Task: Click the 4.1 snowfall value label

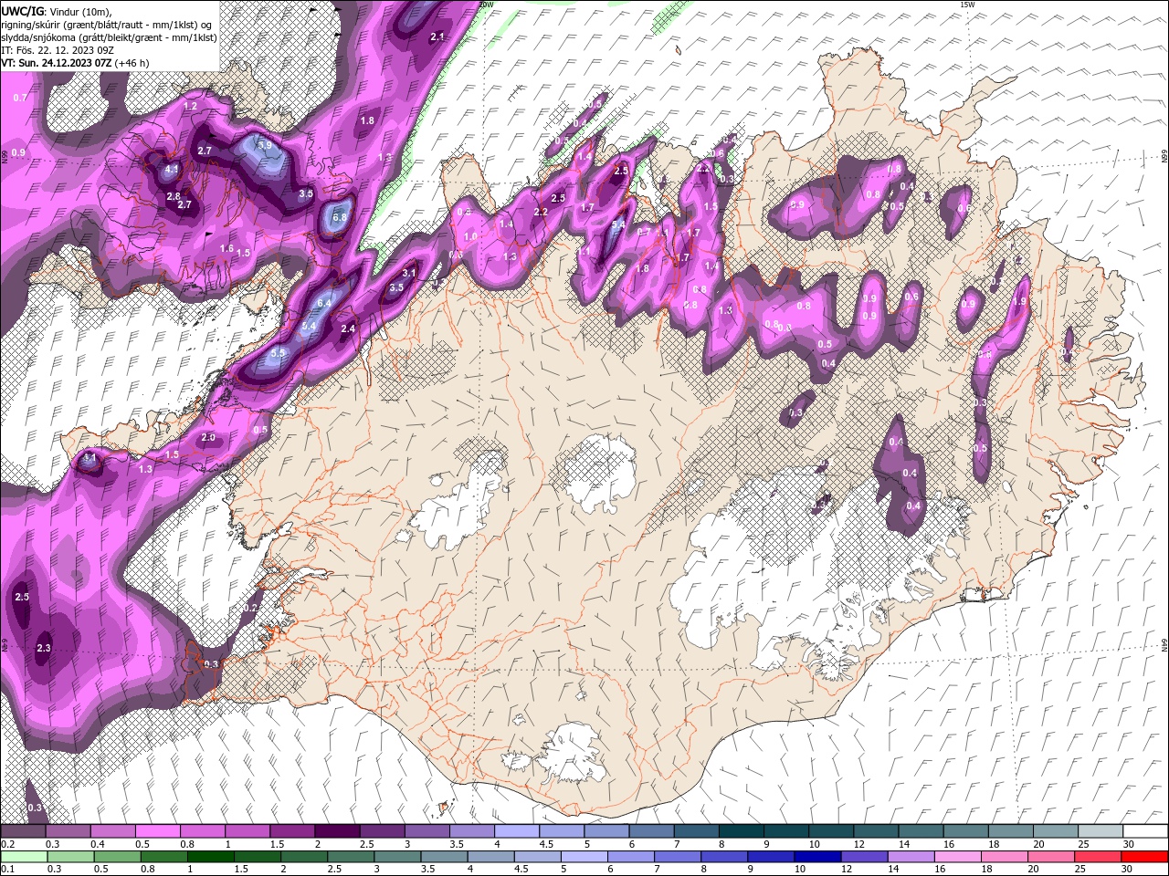Action: [x=172, y=169]
